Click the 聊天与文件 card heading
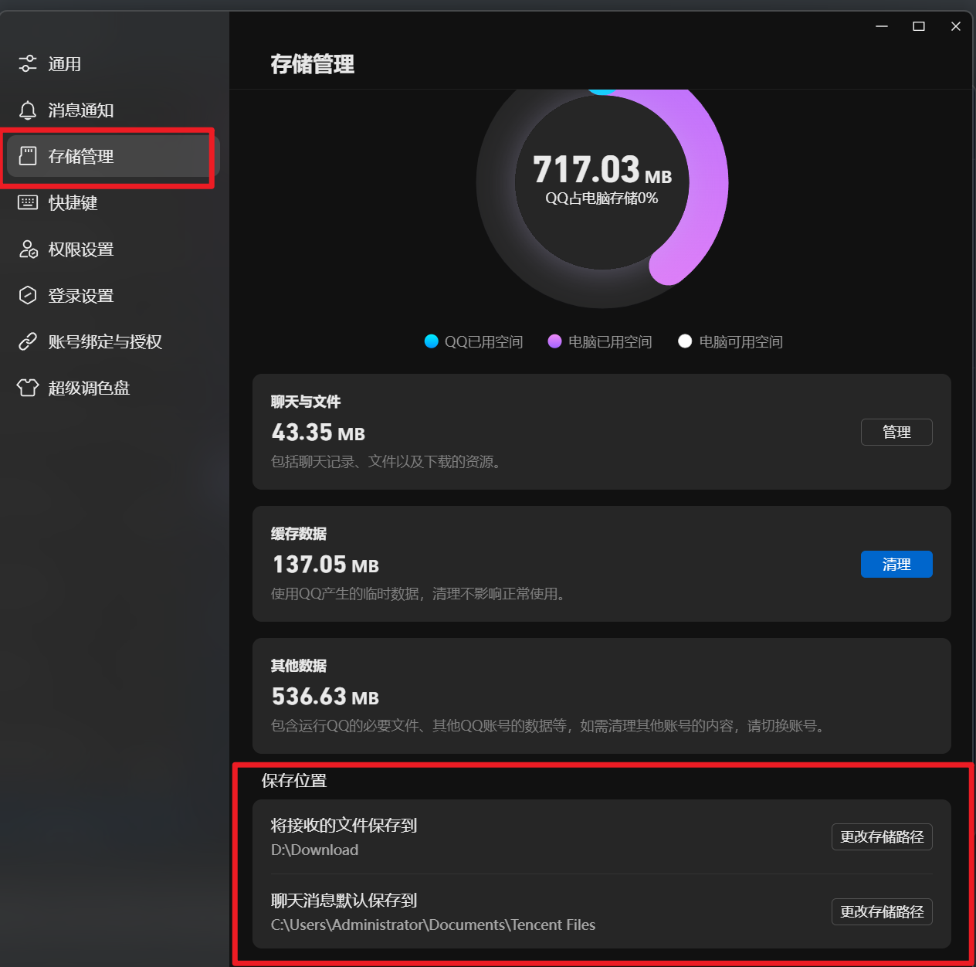Image resolution: width=976 pixels, height=967 pixels. pyautogui.click(x=306, y=402)
